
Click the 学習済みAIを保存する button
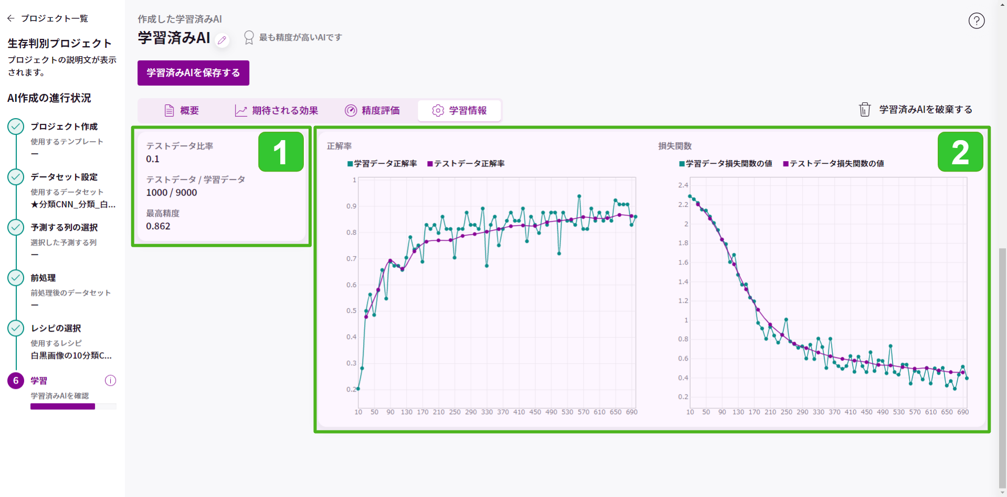click(193, 73)
